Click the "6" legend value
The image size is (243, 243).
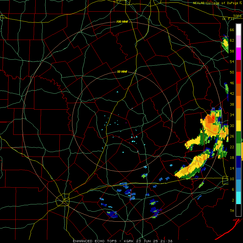pyautogui.click(x=233, y=190)
